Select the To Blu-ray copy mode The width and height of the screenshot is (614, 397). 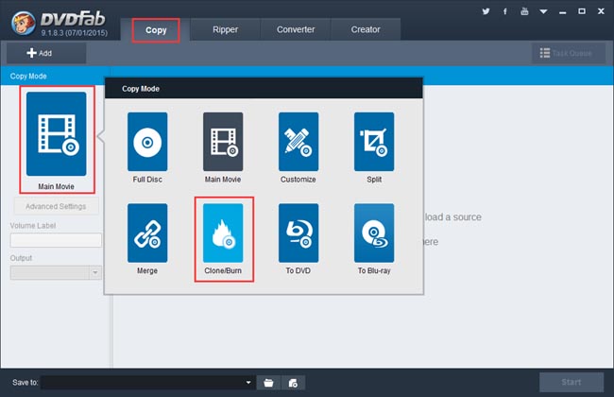click(x=374, y=233)
